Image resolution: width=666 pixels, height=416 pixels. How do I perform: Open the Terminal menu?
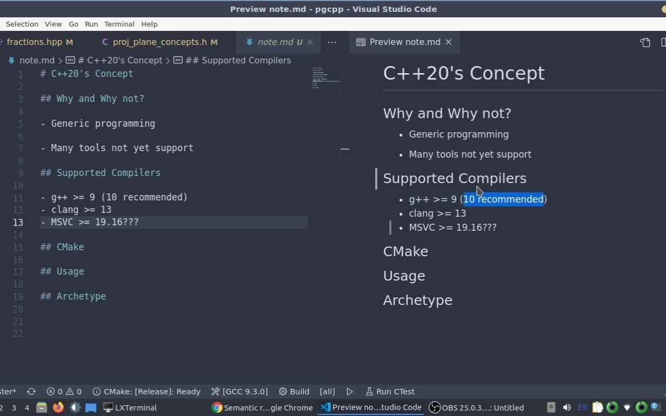point(119,24)
